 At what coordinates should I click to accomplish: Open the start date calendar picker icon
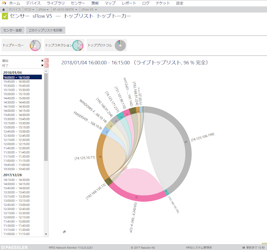point(46,60)
